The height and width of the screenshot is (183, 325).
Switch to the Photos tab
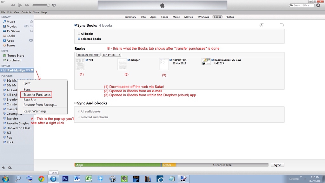coord(230,17)
